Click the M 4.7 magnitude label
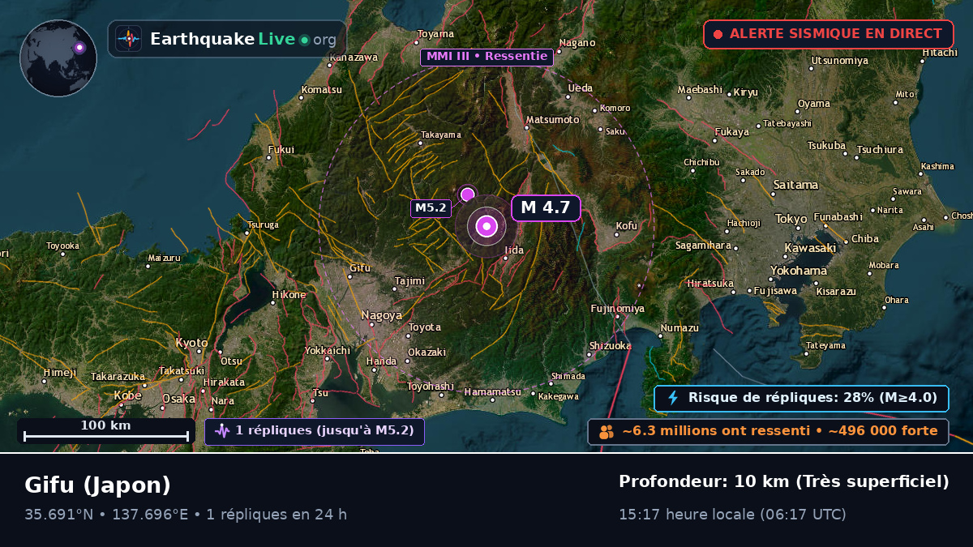 click(546, 207)
